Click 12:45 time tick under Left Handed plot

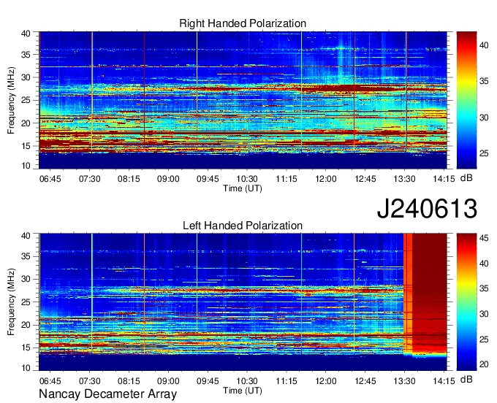[365, 381]
